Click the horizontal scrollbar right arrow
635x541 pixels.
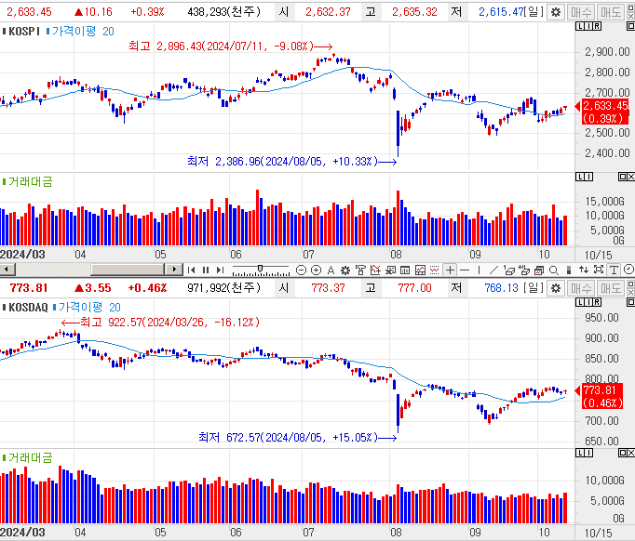[x=174, y=270]
